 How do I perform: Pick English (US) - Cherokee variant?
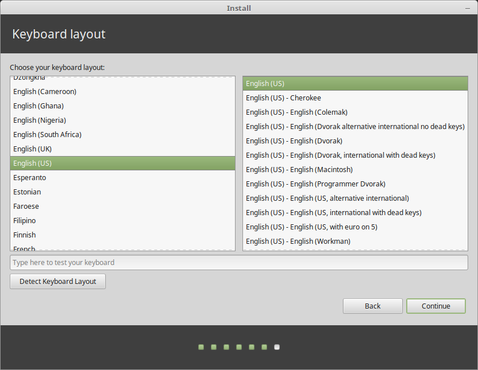355,98
